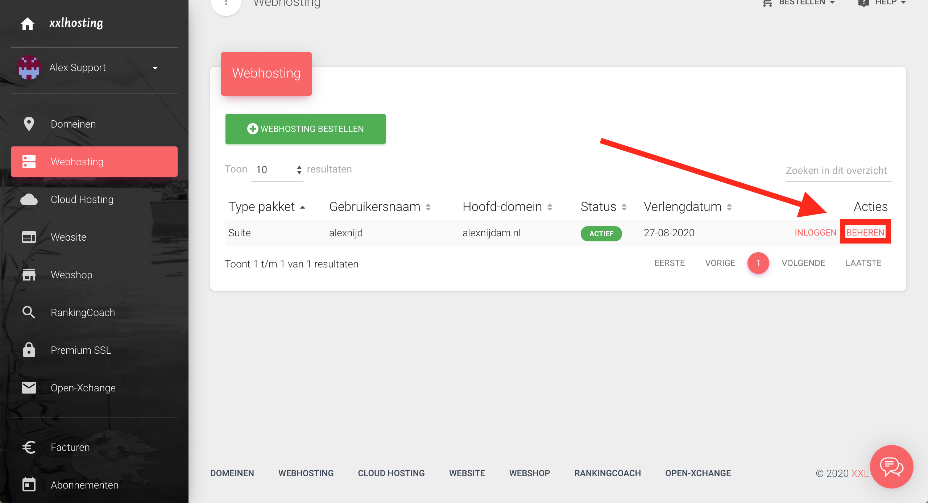Click the Open-Xchange footer link
This screenshot has width=928, height=503.
(x=698, y=473)
